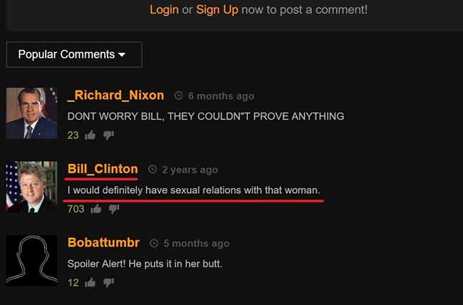Give thumbs up to Bobattumbr's comment

(90, 282)
